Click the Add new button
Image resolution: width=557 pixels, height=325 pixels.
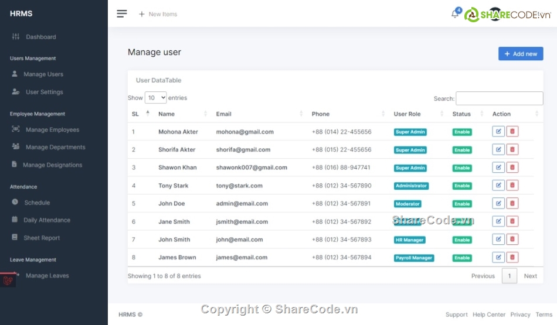point(521,54)
